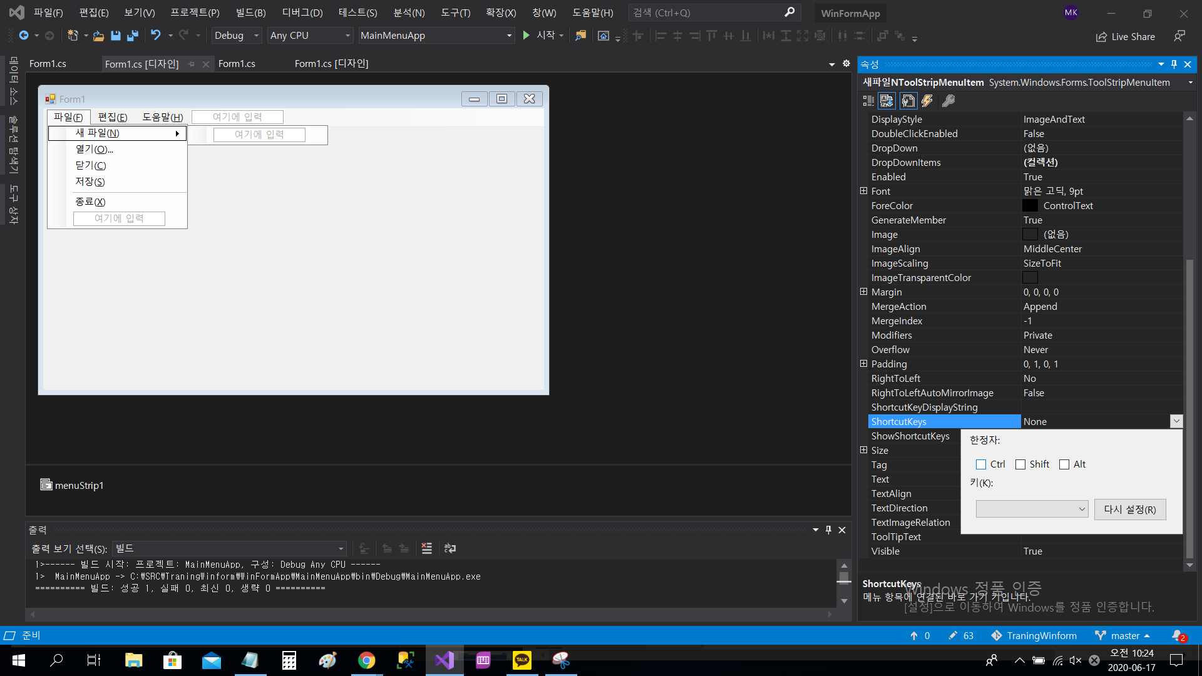Click the Undo toolbar icon
The height and width of the screenshot is (676, 1202).
156,36
